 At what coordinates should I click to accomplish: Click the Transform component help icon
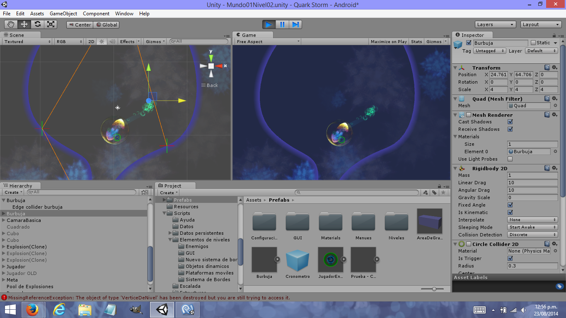(x=547, y=67)
